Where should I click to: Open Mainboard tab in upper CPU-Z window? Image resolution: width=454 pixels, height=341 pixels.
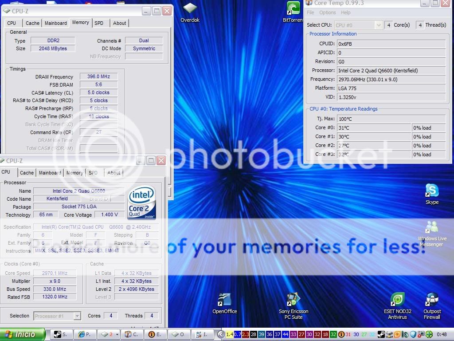point(55,23)
